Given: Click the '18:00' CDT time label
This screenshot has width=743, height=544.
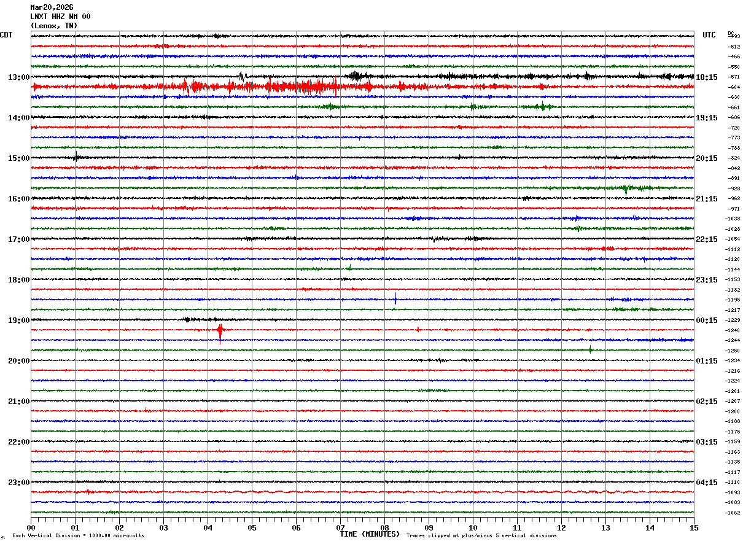Looking at the screenshot, I should point(19,280).
